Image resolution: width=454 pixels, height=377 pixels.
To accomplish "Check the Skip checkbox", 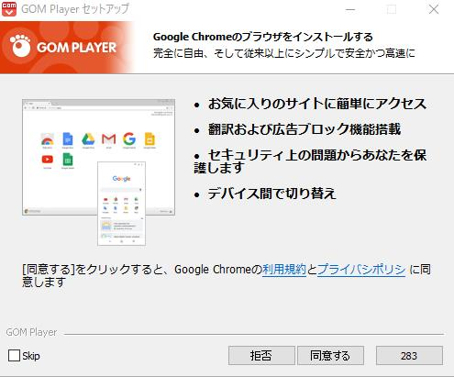I will coord(14,356).
